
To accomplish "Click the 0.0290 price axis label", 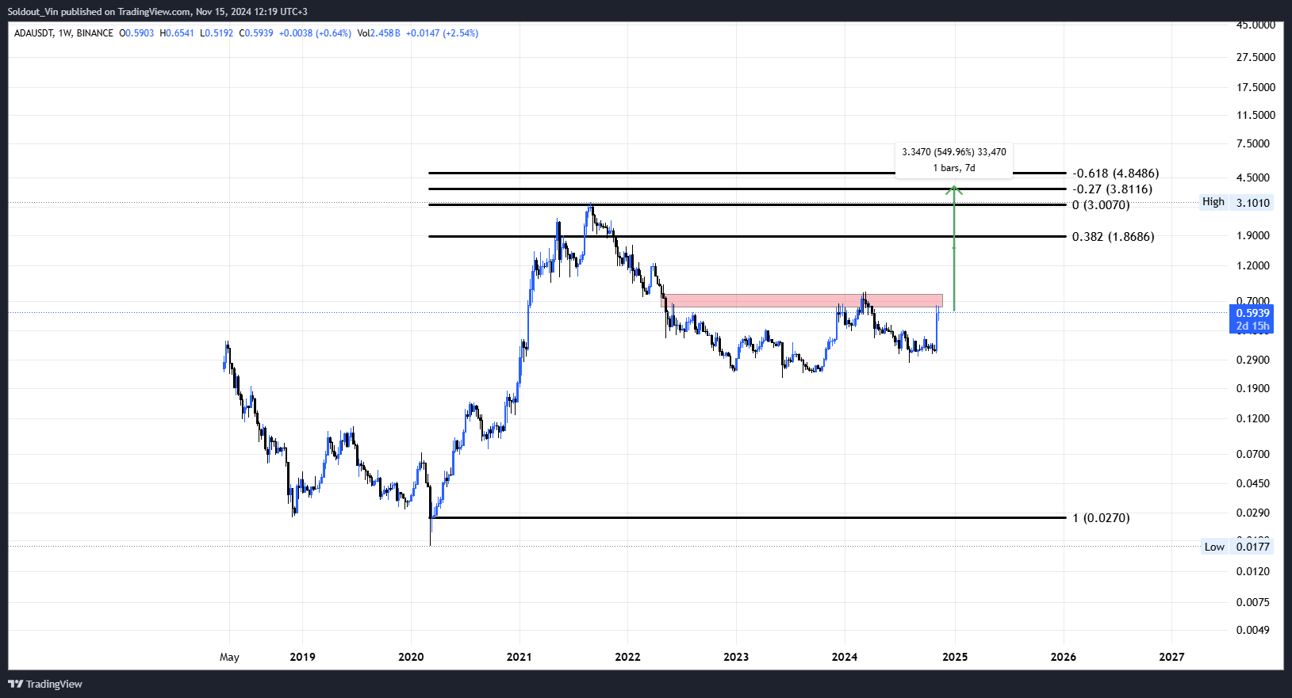I will click(x=1253, y=513).
